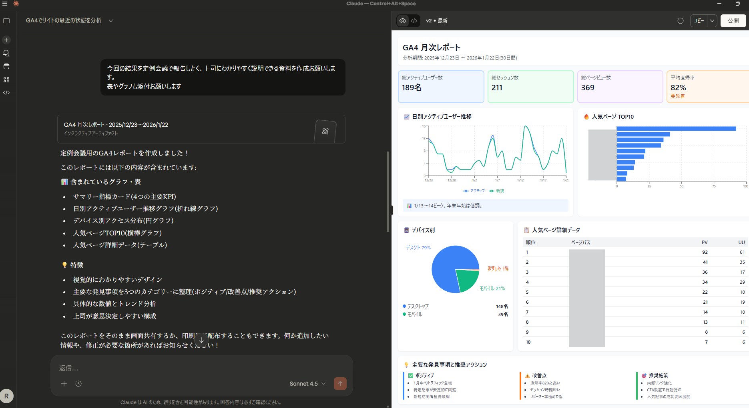Add attachment with plus icon in composer
This screenshot has height=408, width=749.
(x=64, y=384)
